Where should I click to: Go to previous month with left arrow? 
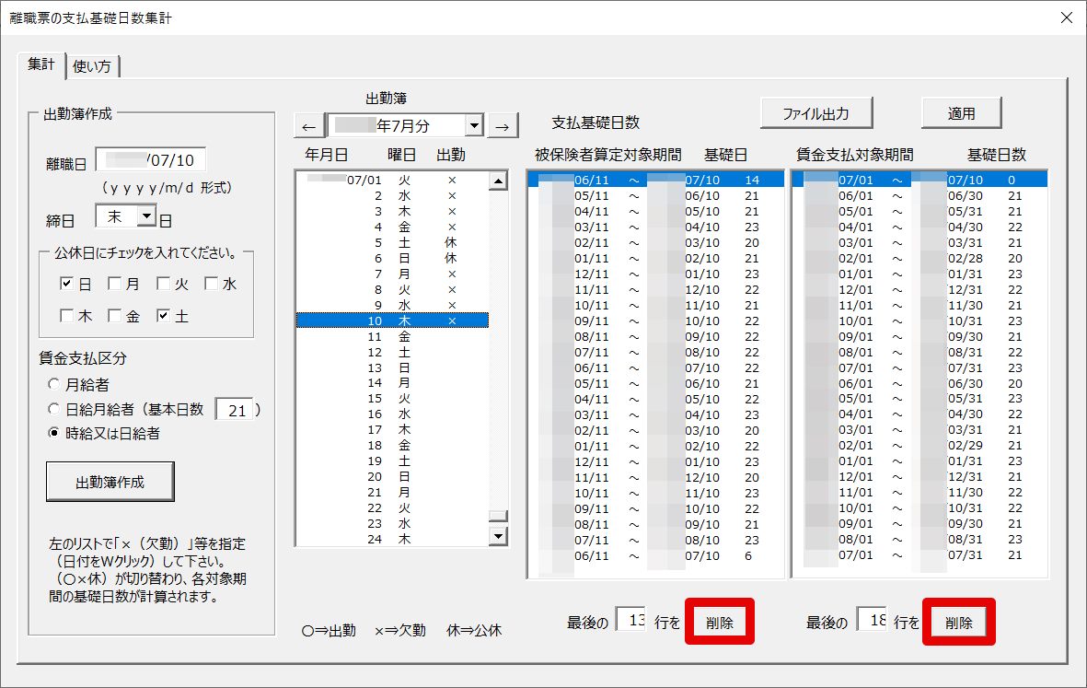[309, 126]
